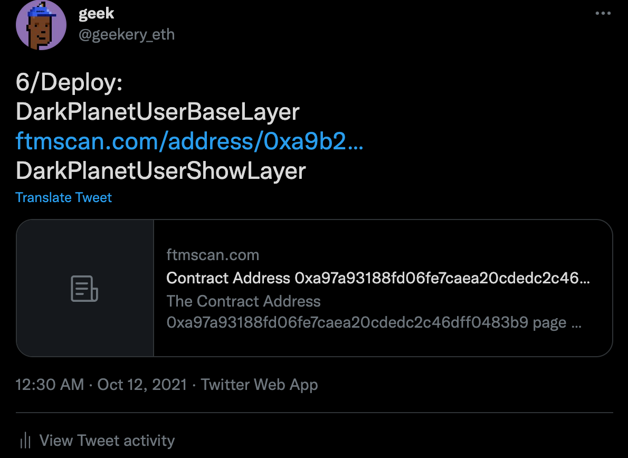
Task: Open the ftmscan.com/address/0xa9b2… blue link
Action: click(x=189, y=141)
